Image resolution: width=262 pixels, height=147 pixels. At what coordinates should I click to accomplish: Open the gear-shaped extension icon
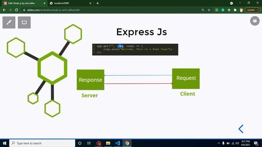coord(229,10)
